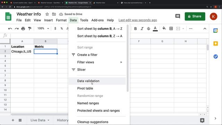The image size is (222, 125).
Task: Expand the Filter views submenu
Action: (97, 62)
